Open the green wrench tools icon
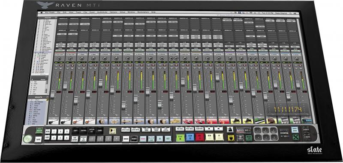 click(296, 137)
